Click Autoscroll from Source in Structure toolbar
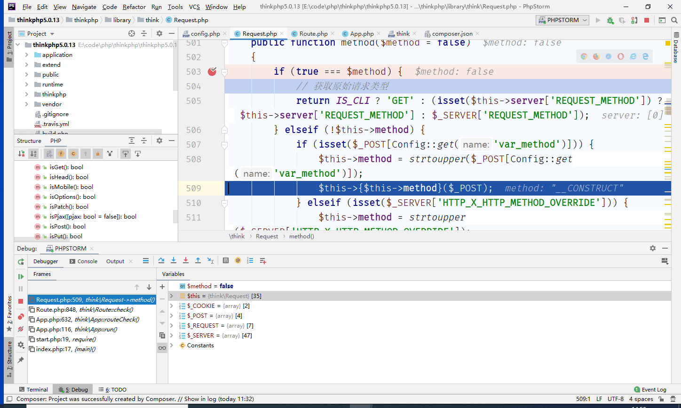Screen dimensions: 681x408 (x=138, y=153)
